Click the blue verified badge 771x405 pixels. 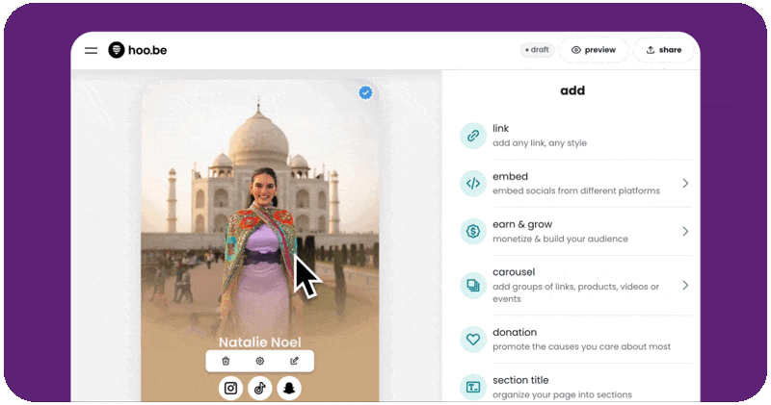click(x=365, y=92)
